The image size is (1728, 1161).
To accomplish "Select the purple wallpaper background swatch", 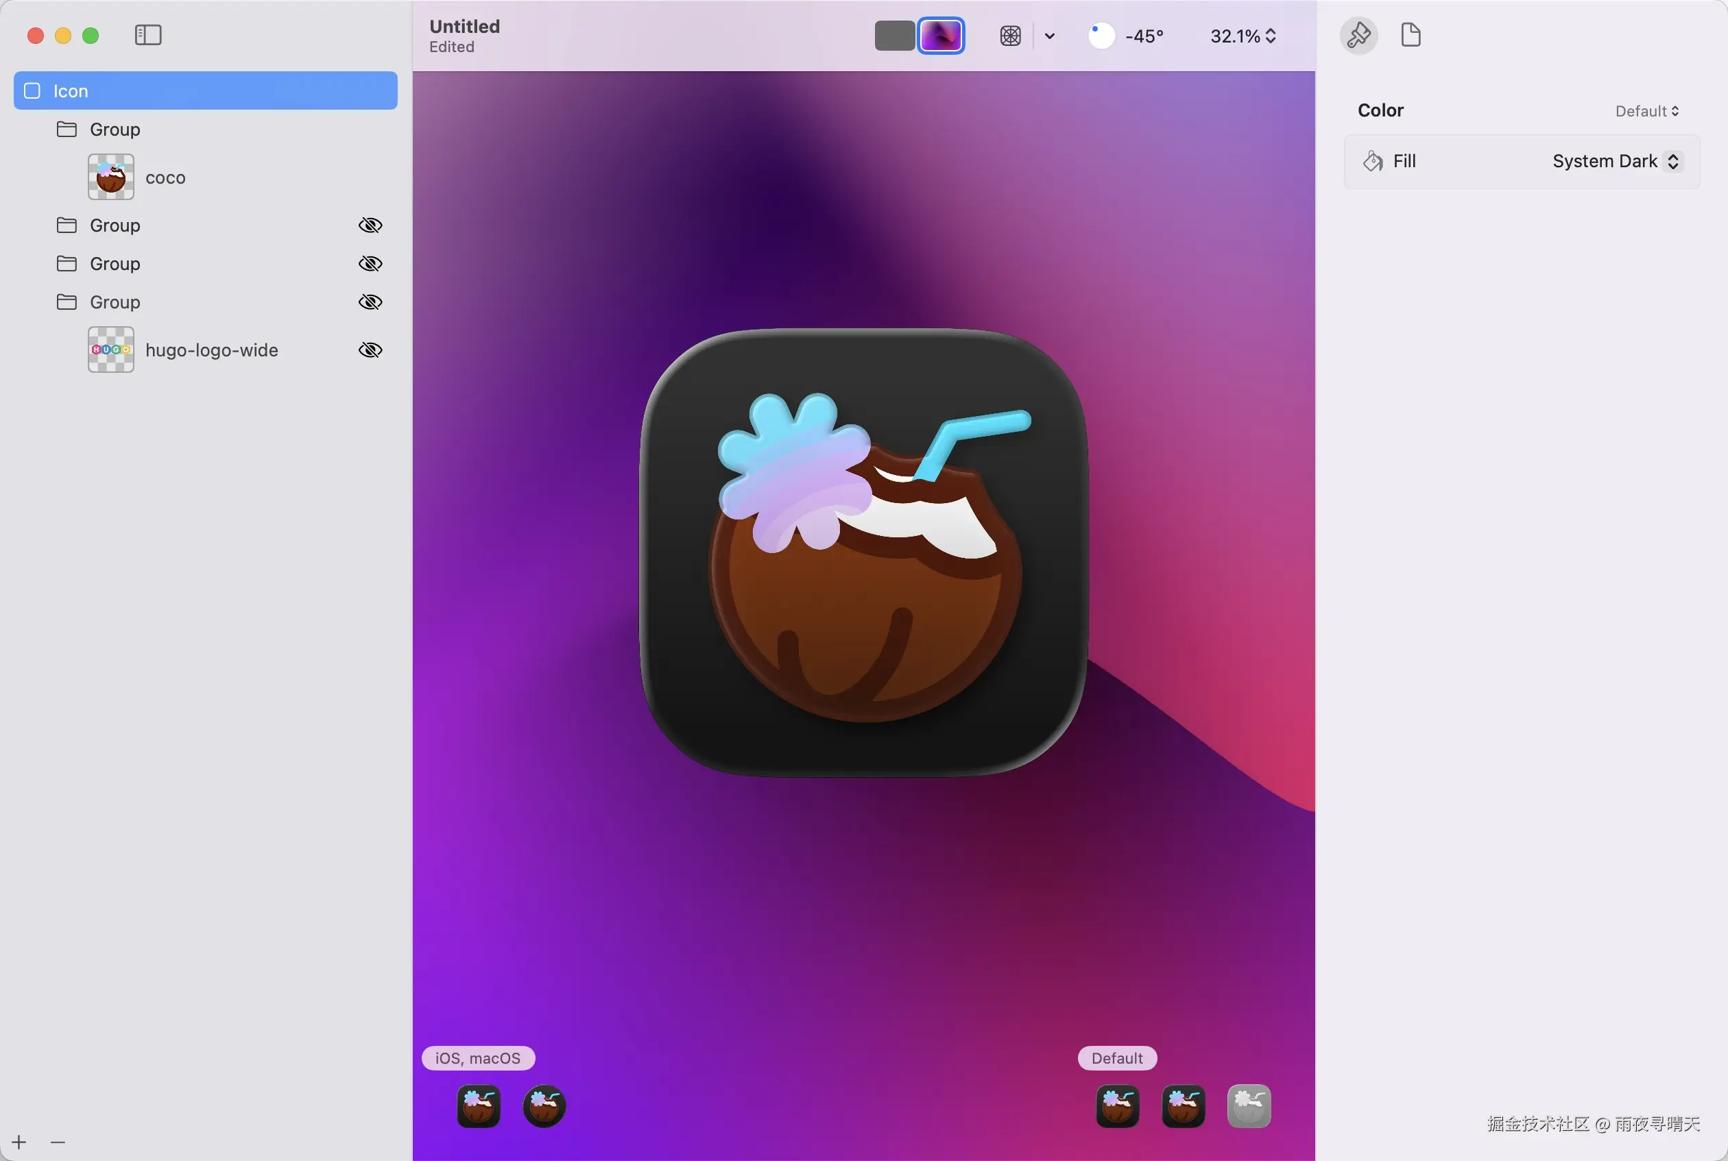I will [941, 36].
